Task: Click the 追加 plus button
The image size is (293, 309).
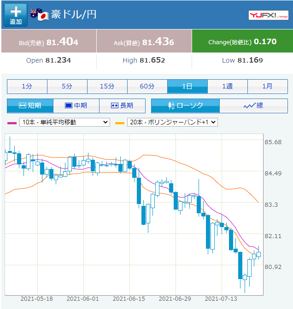Action: pyautogui.click(x=16, y=15)
